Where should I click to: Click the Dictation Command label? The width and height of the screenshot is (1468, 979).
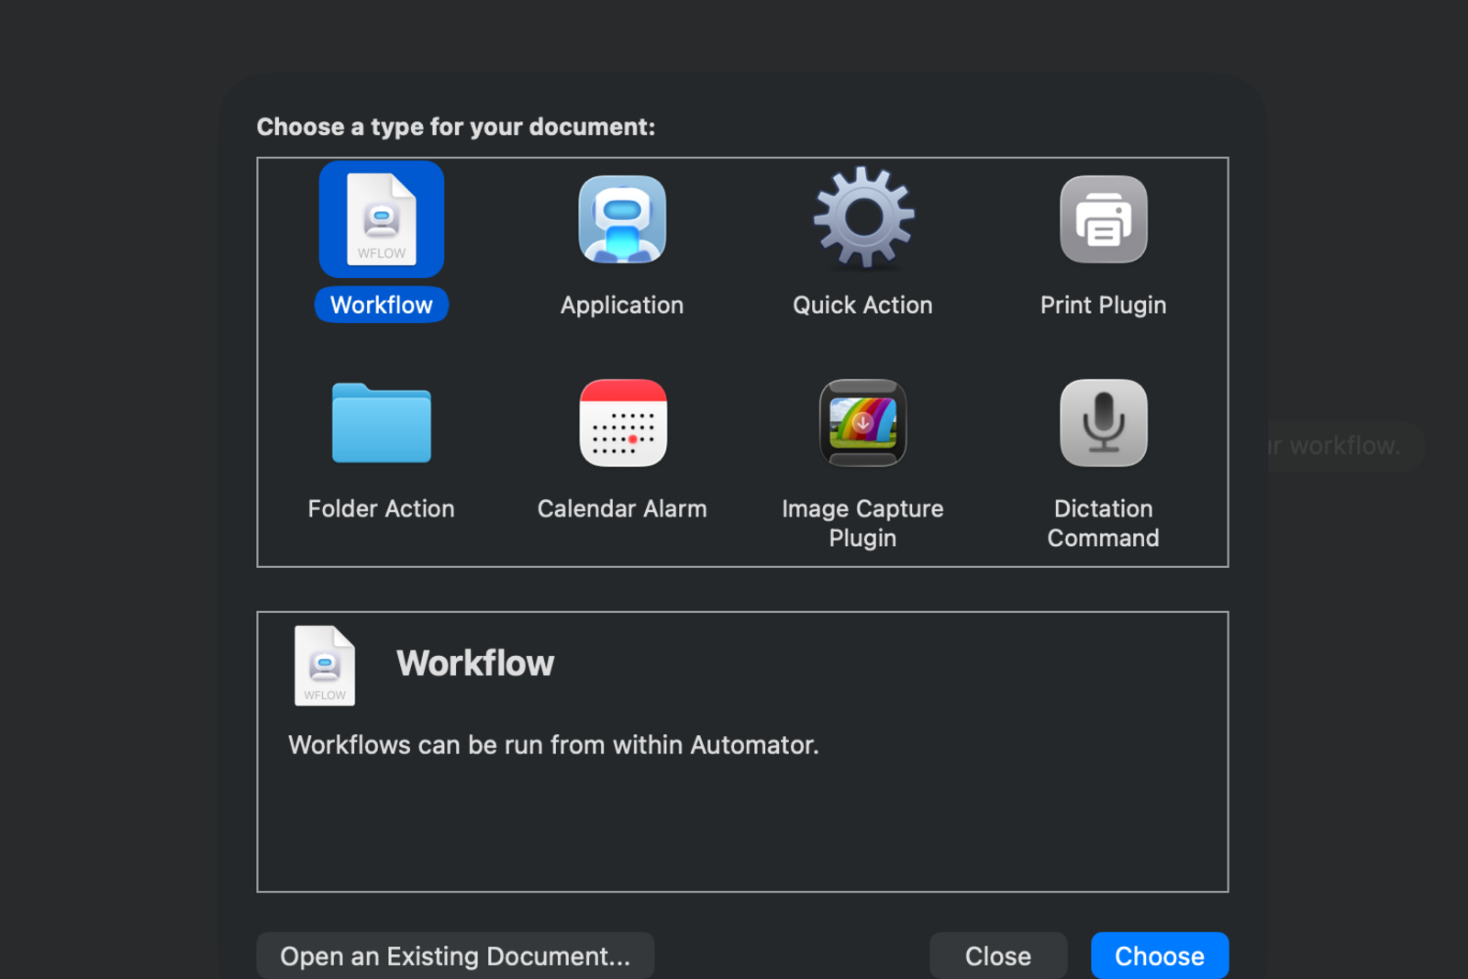click(1104, 523)
